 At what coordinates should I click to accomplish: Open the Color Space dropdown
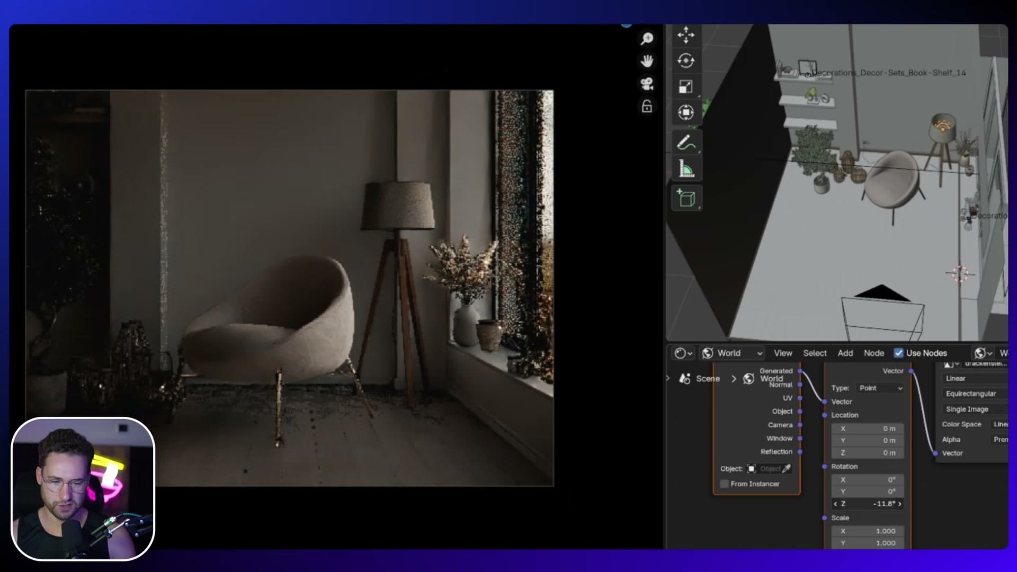[999, 424]
